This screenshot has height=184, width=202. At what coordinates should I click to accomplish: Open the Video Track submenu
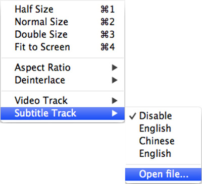63,101
